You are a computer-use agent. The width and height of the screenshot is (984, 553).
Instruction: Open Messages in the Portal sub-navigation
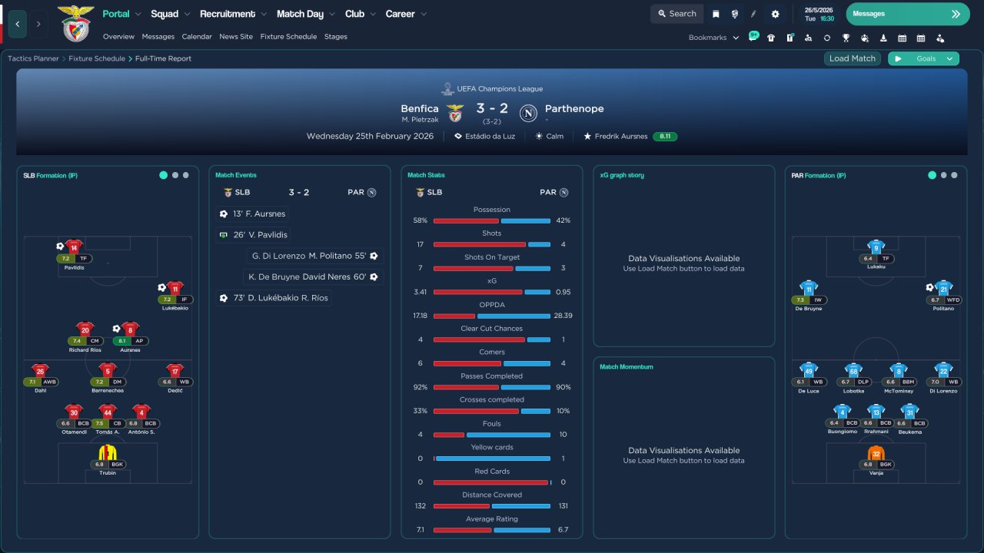158,37
